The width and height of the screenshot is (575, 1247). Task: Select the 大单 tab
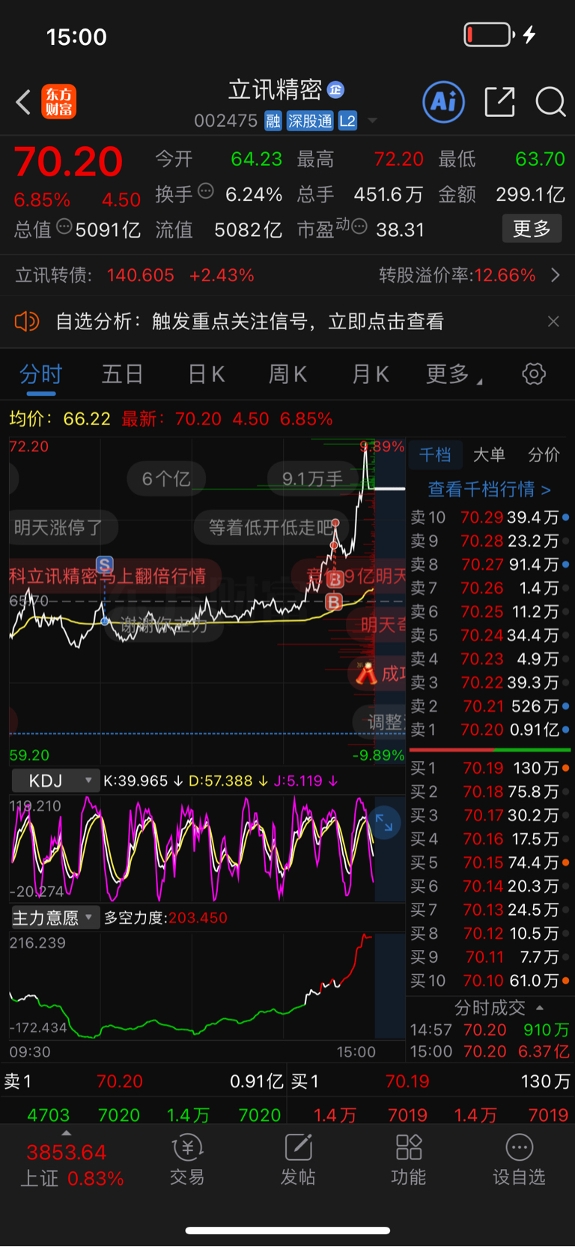tap(489, 454)
